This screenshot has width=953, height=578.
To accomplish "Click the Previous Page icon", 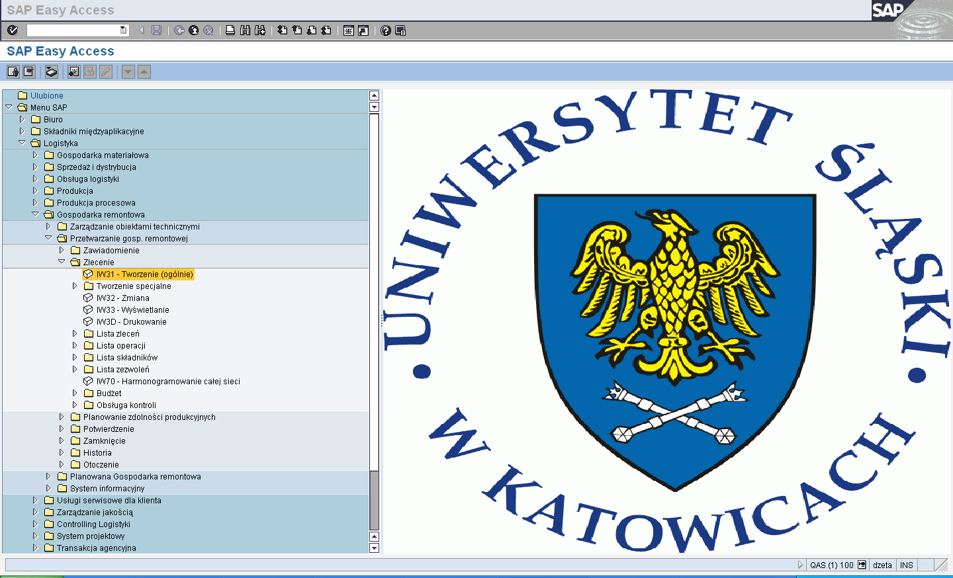I will 297,30.
